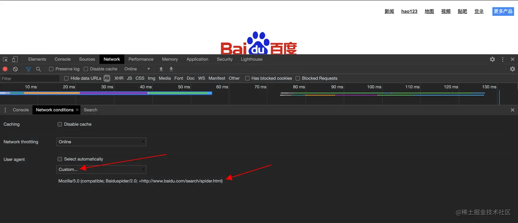The image size is (518, 223).
Task: Click the 更多产品 button
Action: coord(503,11)
